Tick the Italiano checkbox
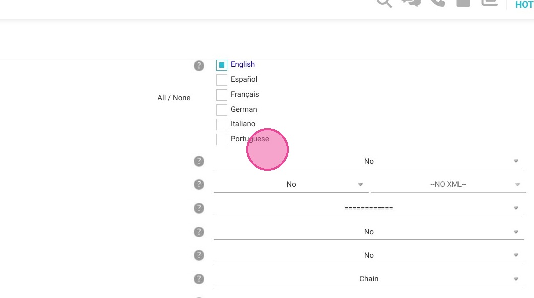 222,124
